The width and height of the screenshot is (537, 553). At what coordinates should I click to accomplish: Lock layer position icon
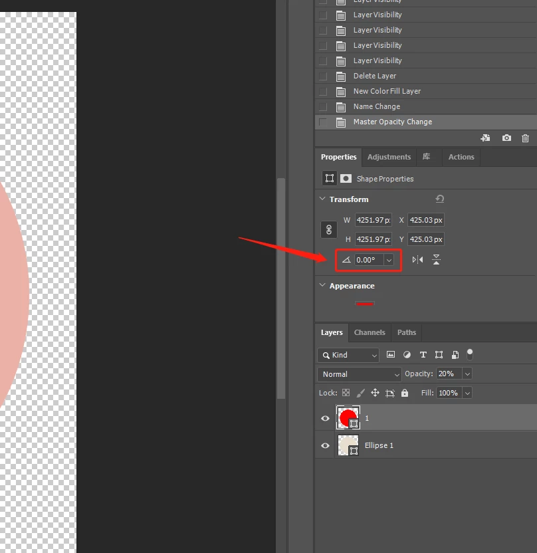pos(375,393)
